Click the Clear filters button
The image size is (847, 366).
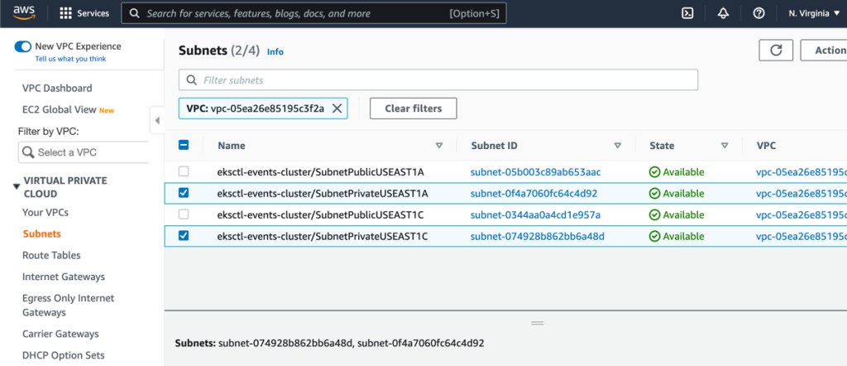click(414, 108)
